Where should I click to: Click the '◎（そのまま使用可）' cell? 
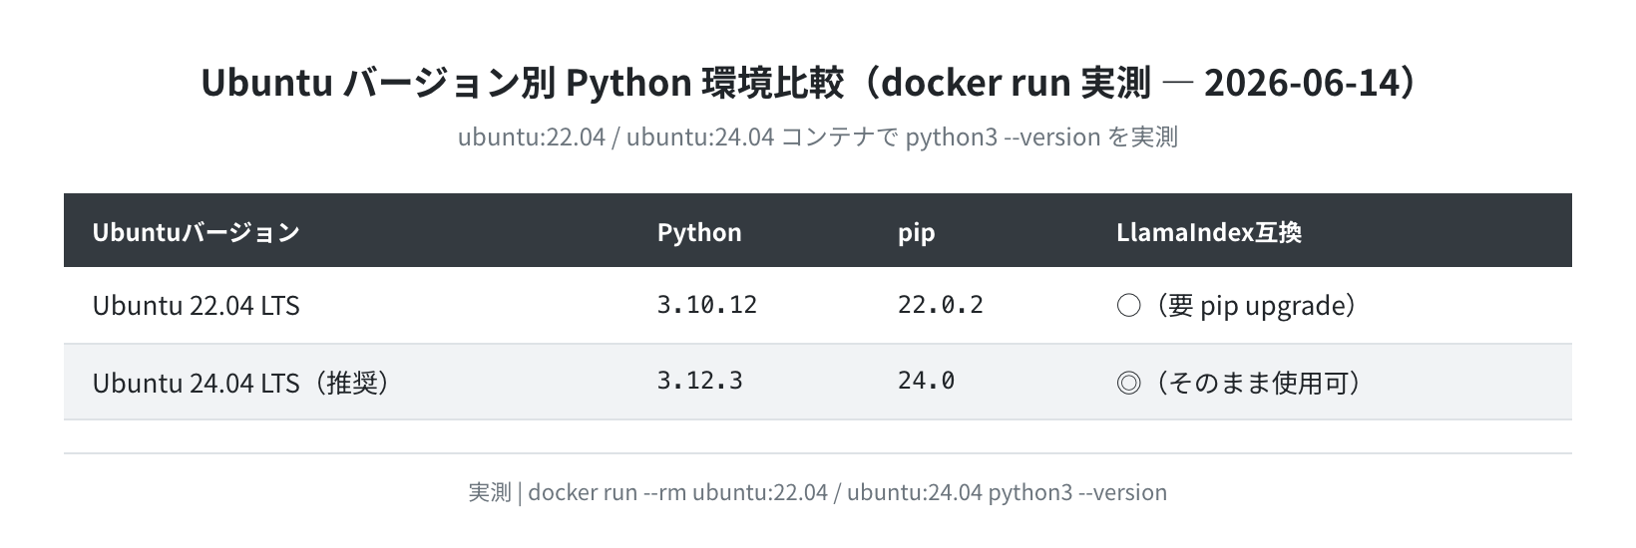coord(1330,382)
